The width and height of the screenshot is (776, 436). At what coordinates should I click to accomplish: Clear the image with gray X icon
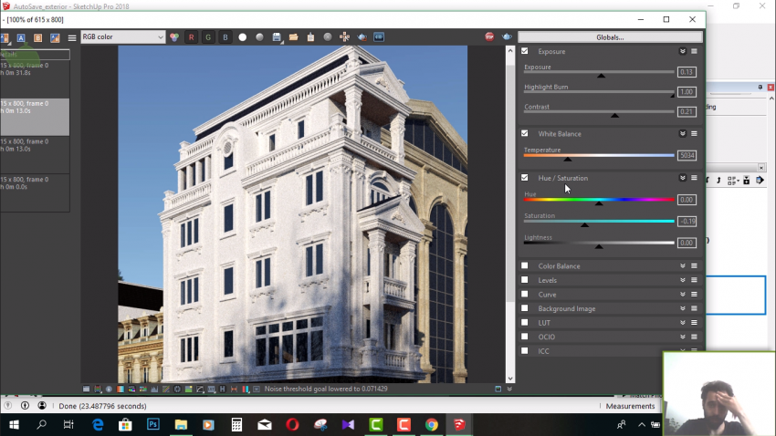click(x=328, y=37)
